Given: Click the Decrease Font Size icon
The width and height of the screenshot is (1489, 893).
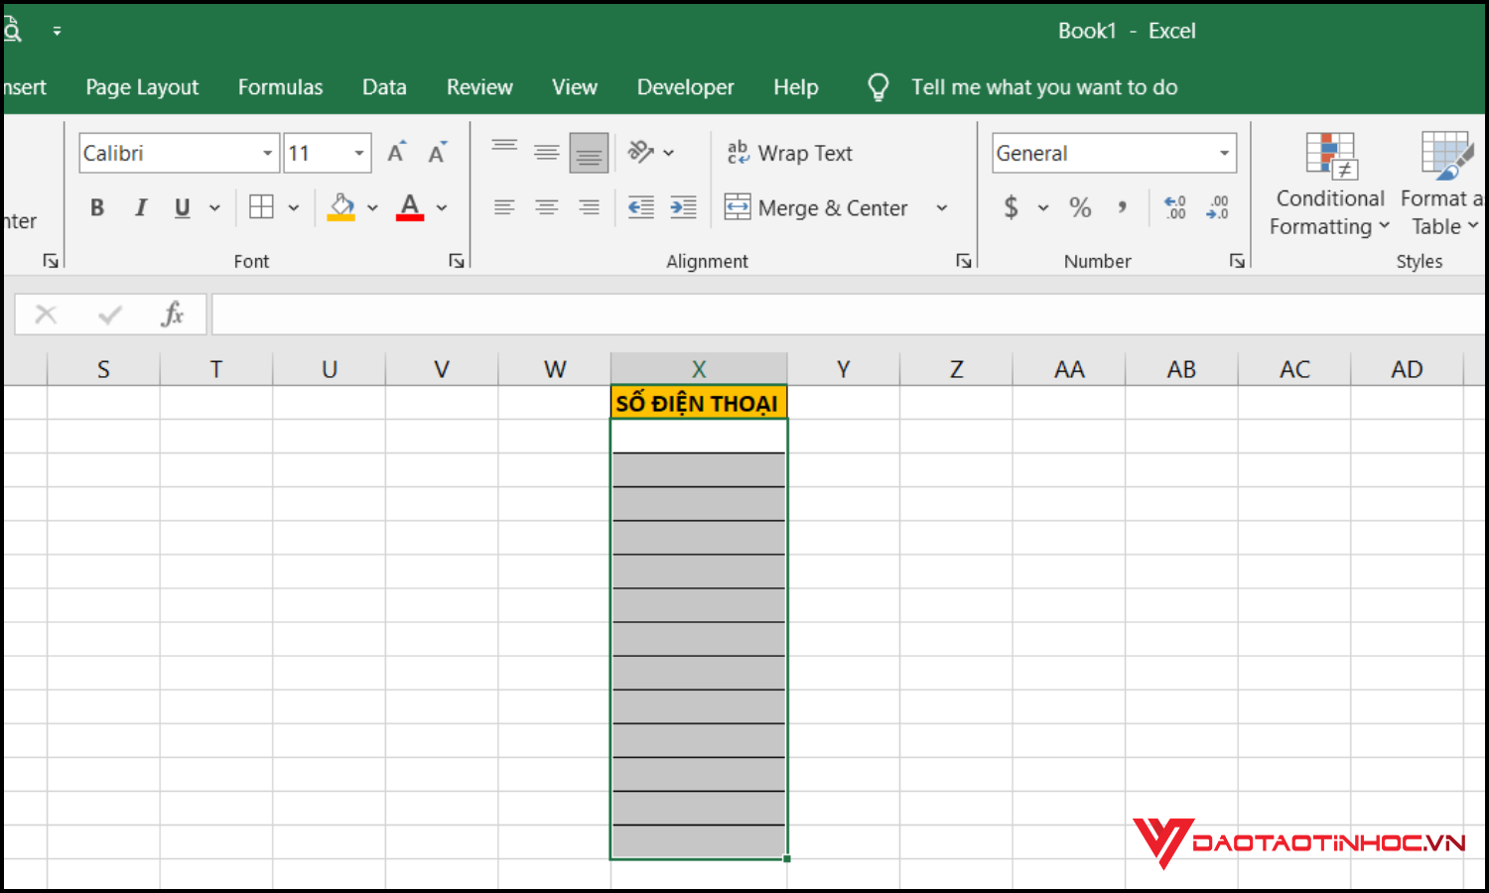Looking at the screenshot, I should point(437,153).
